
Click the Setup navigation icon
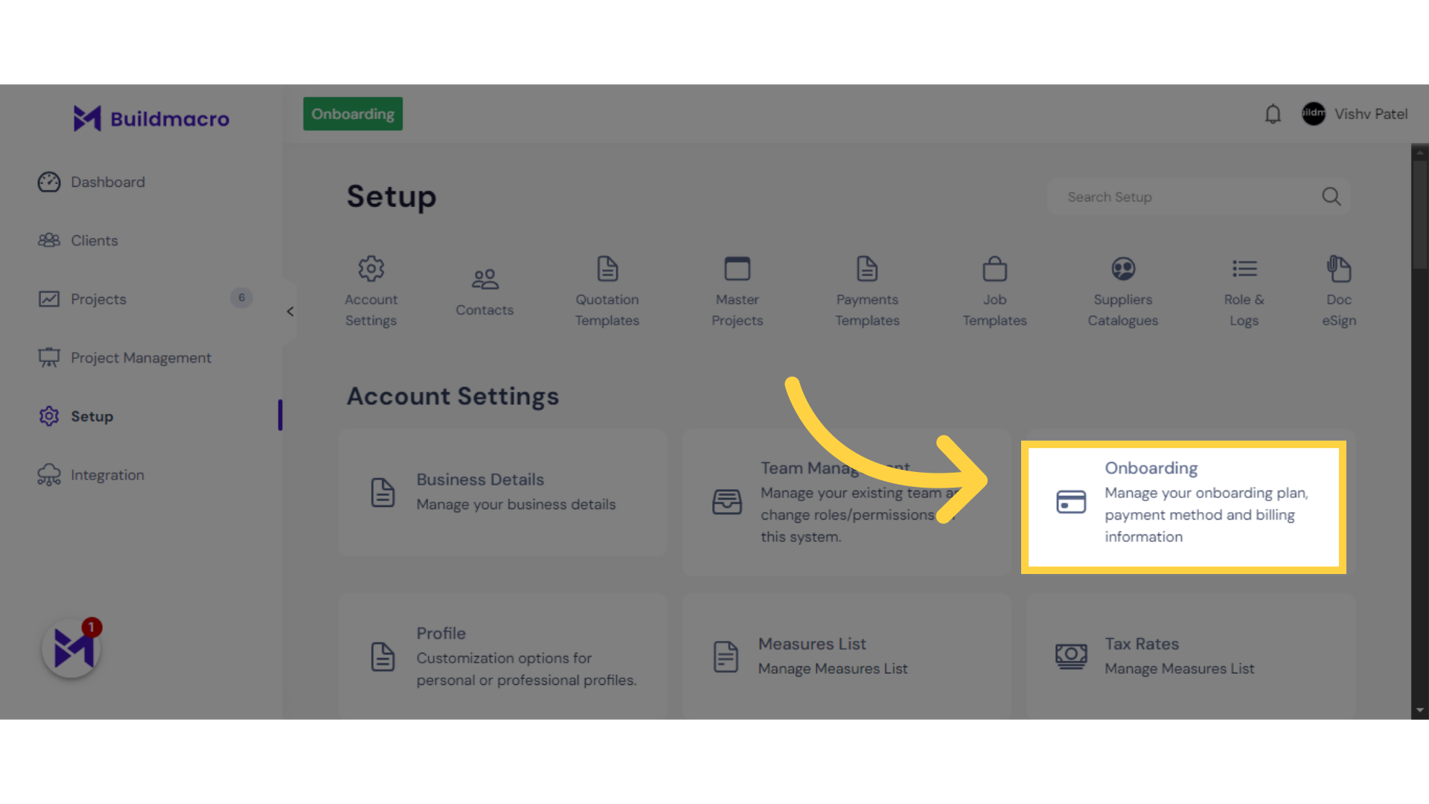coord(48,415)
